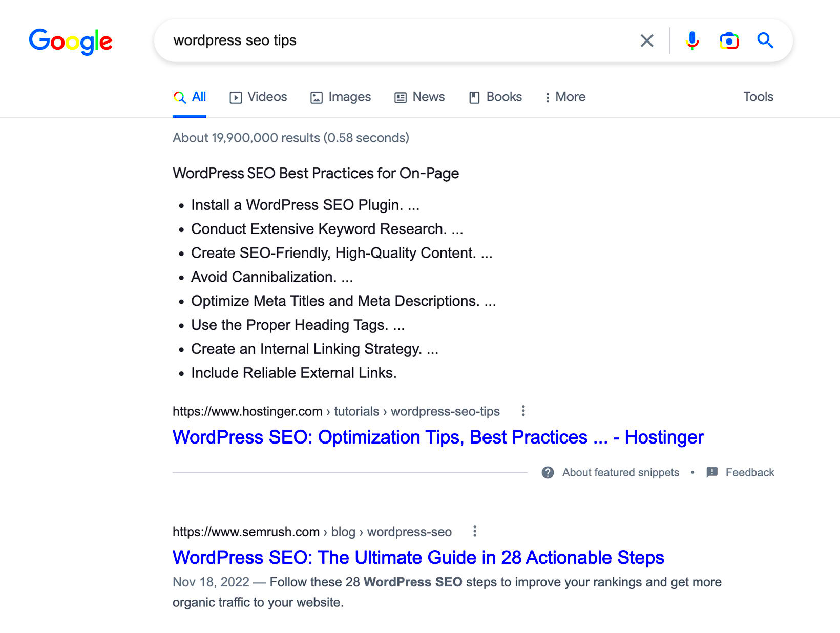
Task: Click the Google logo
Action: [x=71, y=41]
